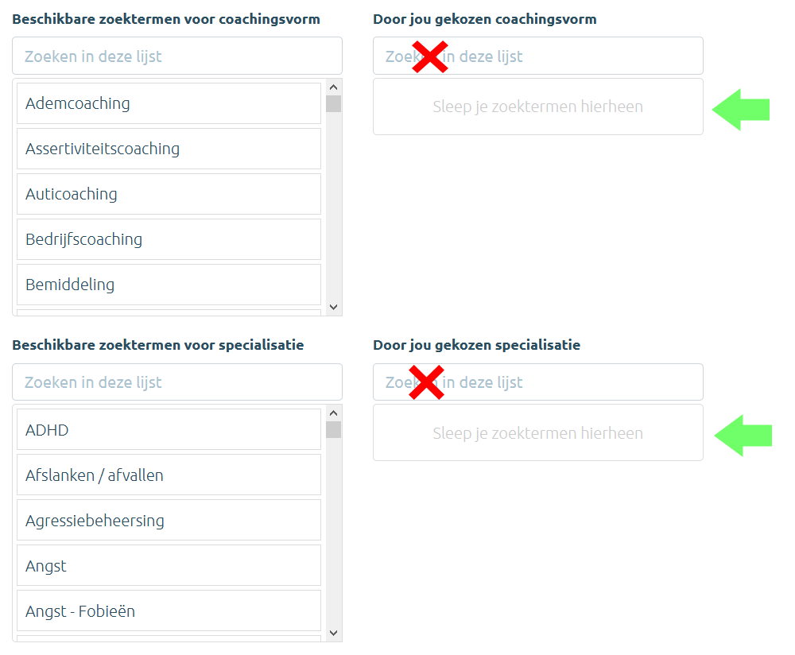Image resolution: width=795 pixels, height=655 pixels.
Task: Focus the available specialisatie search field
Action: (x=177, y=382)
